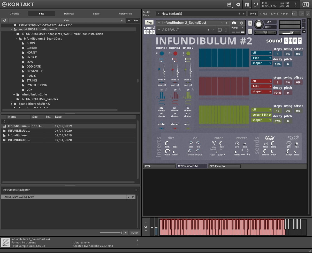Click the green dst pno 3 circle
Screen dimensions: 312x253
pos(188,54)
